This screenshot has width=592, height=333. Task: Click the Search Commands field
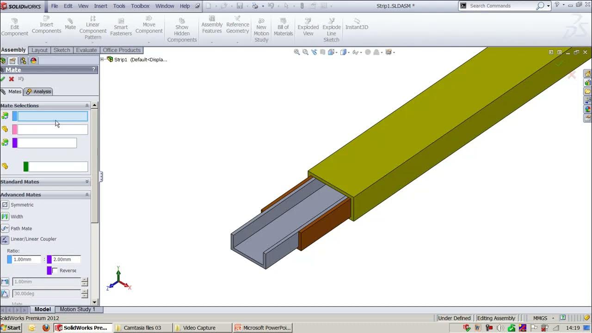pos(502,6)
